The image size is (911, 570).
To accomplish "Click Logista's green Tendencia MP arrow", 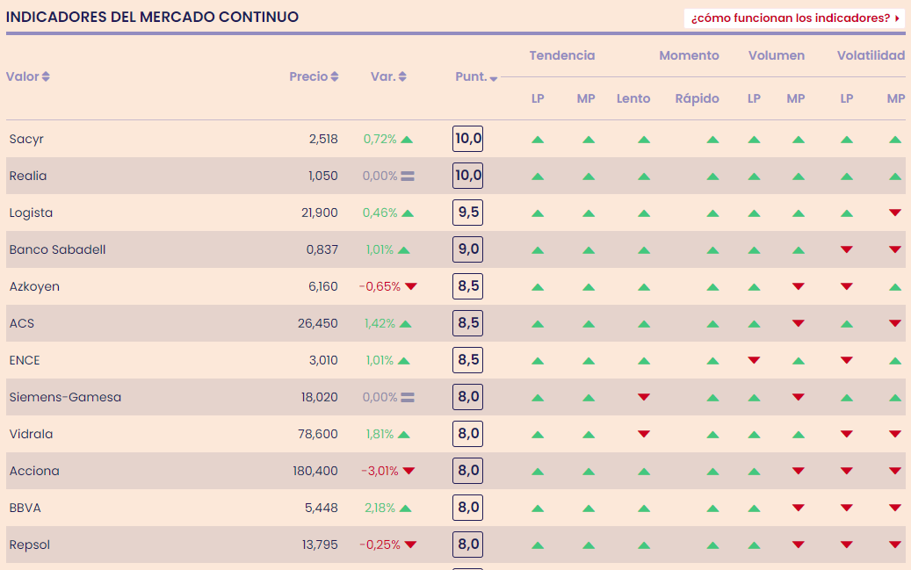I will (589, 213).
